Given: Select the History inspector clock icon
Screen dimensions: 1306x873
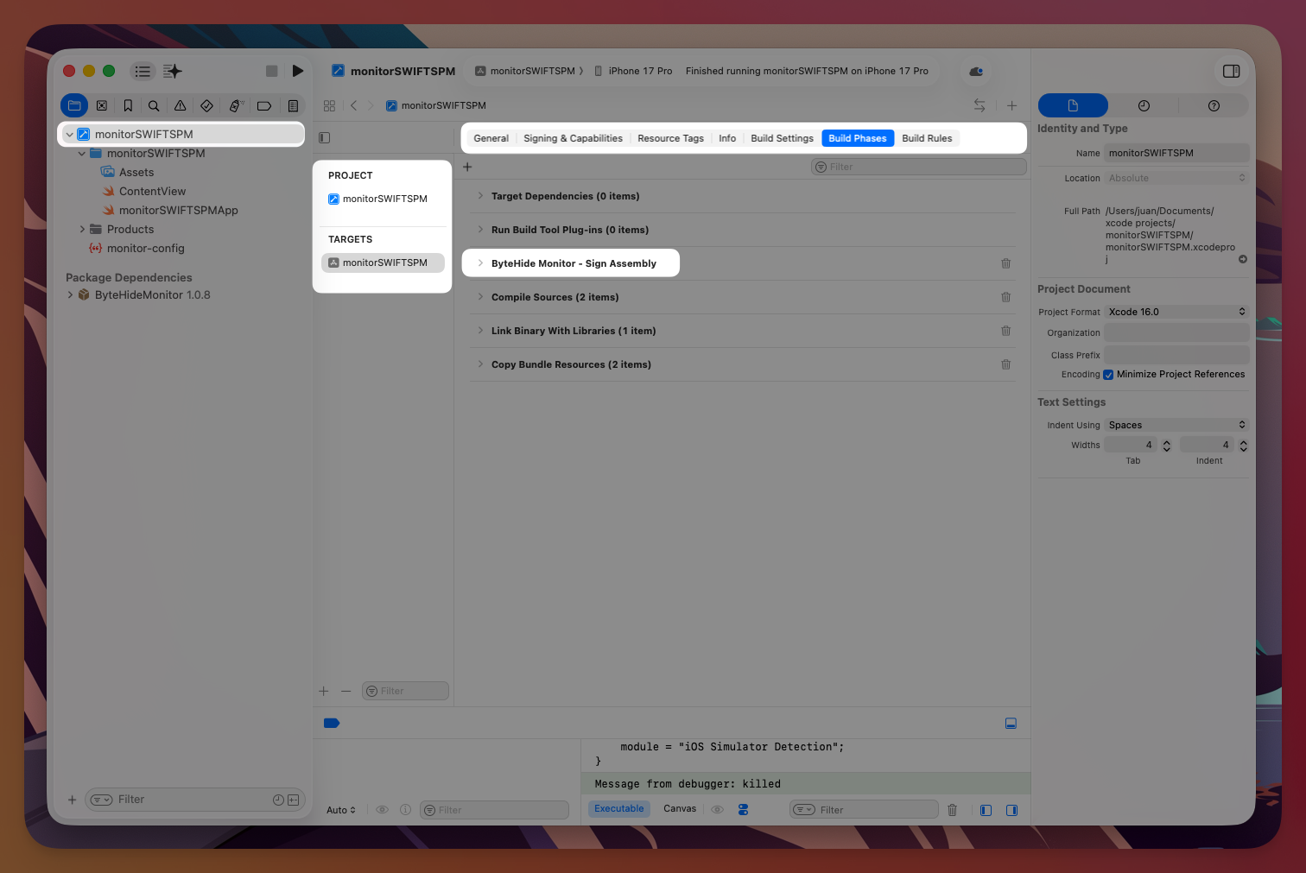Looking at the screenshot, I should coord(1144,104).
